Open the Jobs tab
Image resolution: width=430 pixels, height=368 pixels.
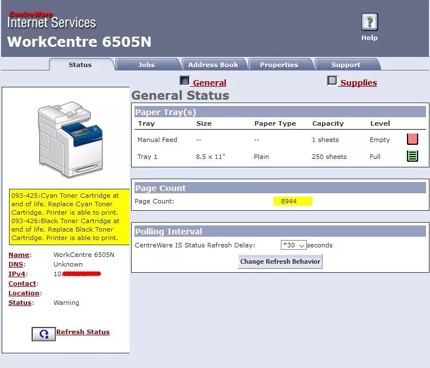click(x=146, y=65)
